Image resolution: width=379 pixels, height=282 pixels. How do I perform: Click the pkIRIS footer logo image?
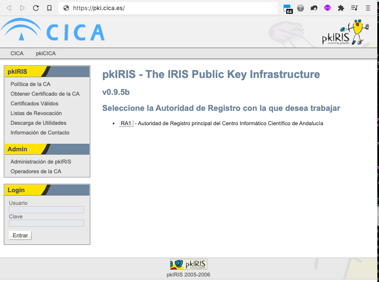click(x=188, y=264)
